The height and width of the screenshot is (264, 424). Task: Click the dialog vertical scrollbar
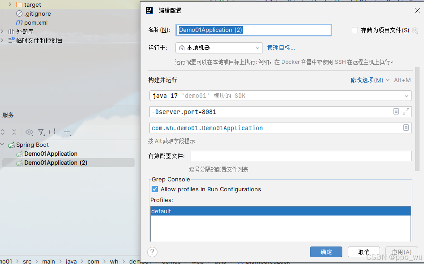tap(417, 119)
